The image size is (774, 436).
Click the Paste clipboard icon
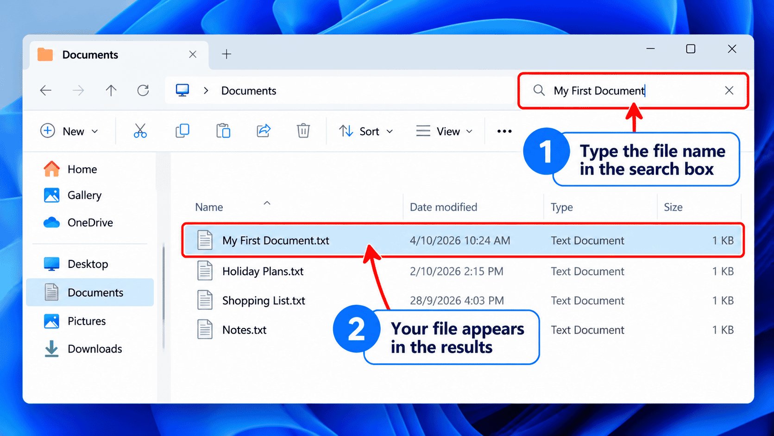[x=223, y=131]
